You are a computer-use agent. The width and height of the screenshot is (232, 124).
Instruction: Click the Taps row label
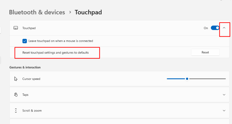click(25, 95)
